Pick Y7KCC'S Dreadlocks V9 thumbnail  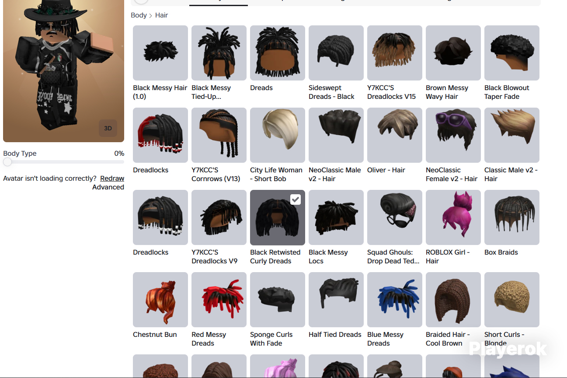click(219, 217)
